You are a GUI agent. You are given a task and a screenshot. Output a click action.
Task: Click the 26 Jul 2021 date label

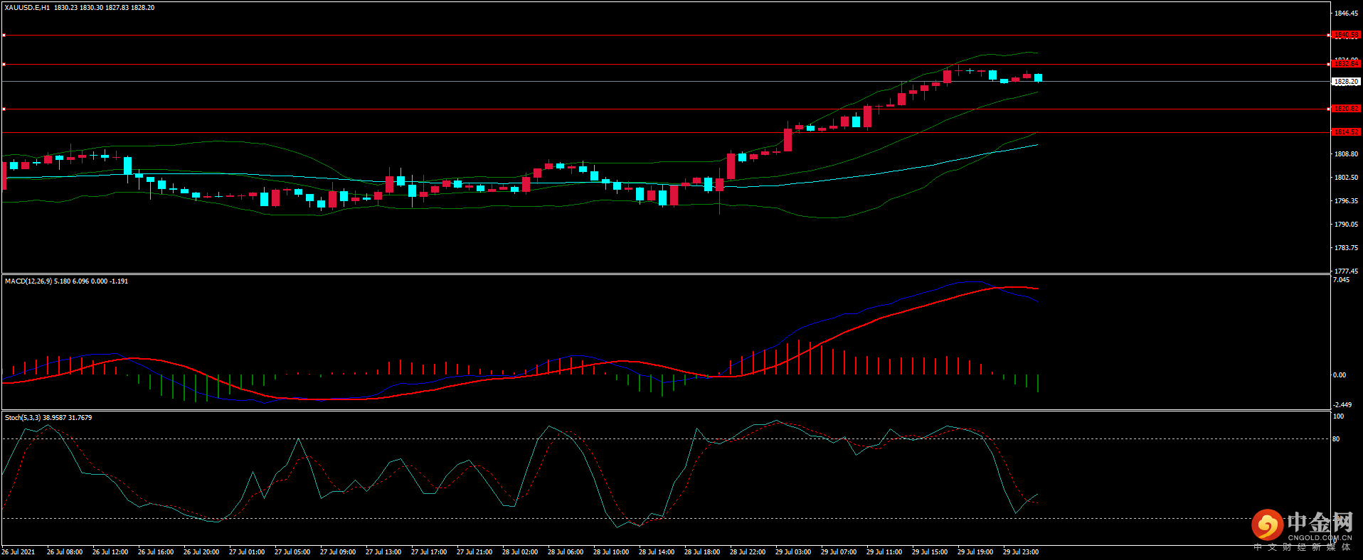click(18, 552)
